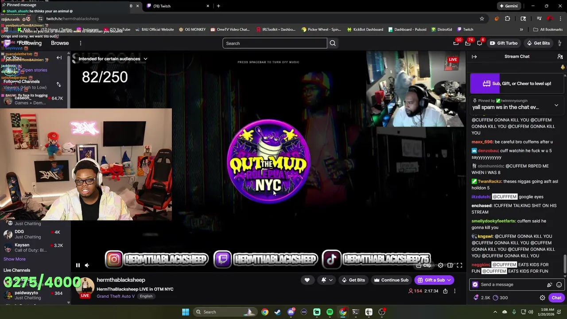
Task: Share the stream using the share icon
Action: pyautogui.click(x=445, y=291)
